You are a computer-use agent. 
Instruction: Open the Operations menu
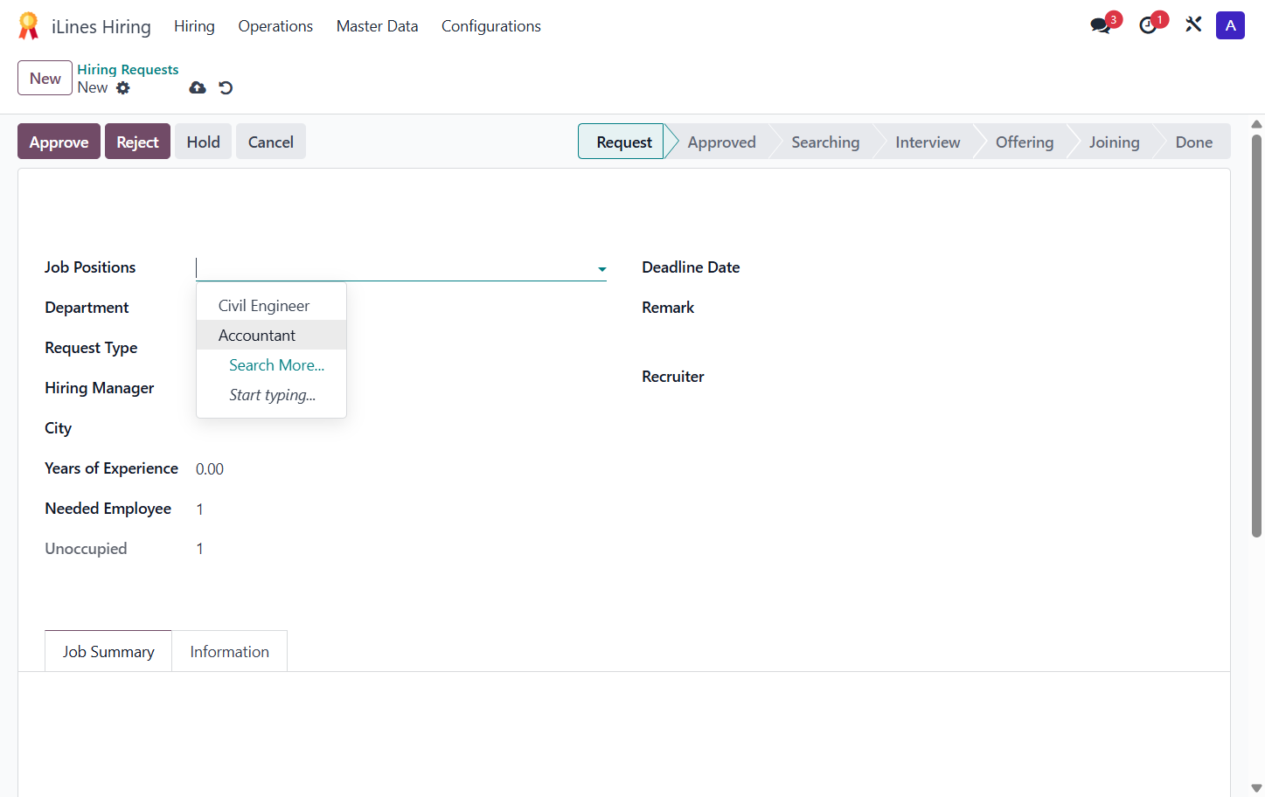(x=275, y=26)
